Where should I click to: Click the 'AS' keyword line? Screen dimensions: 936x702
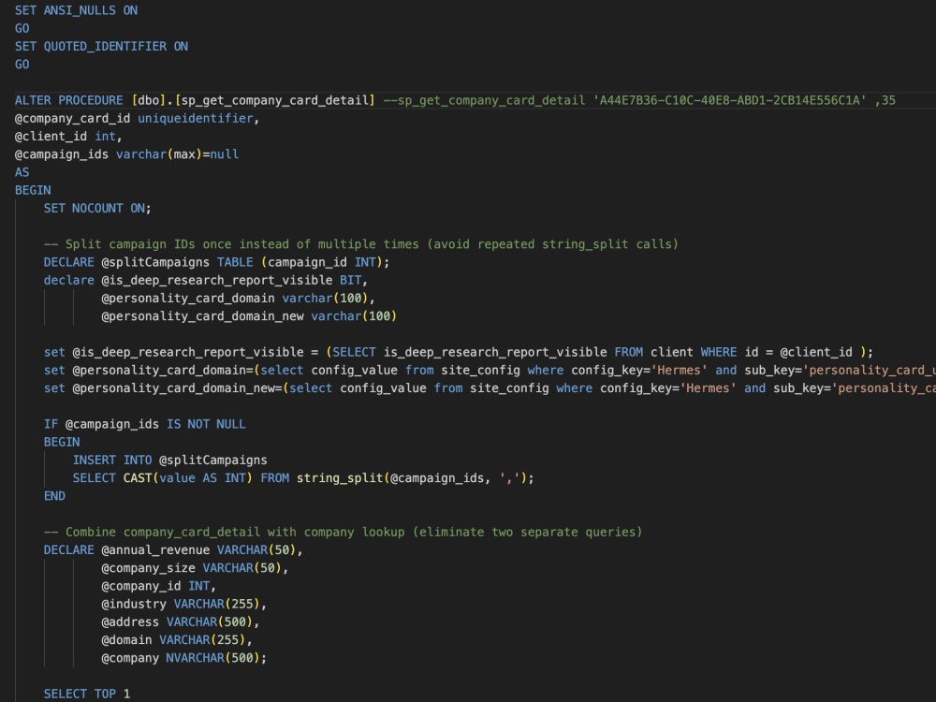pyautogui.click(x=22, y=172)
